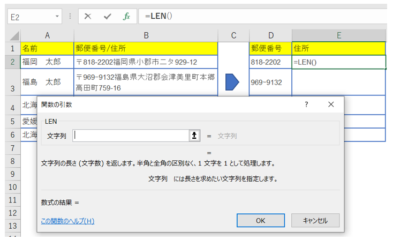Click into the 文字列 input field
393x240 pixels.
131,136
